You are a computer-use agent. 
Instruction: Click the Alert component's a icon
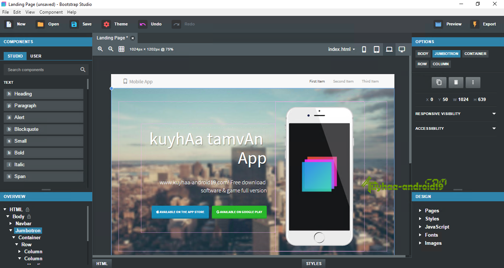(x=9, y=118)
